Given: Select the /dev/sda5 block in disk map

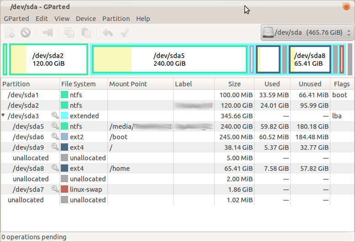Looking at the screenshot, I should coord(169,59).
